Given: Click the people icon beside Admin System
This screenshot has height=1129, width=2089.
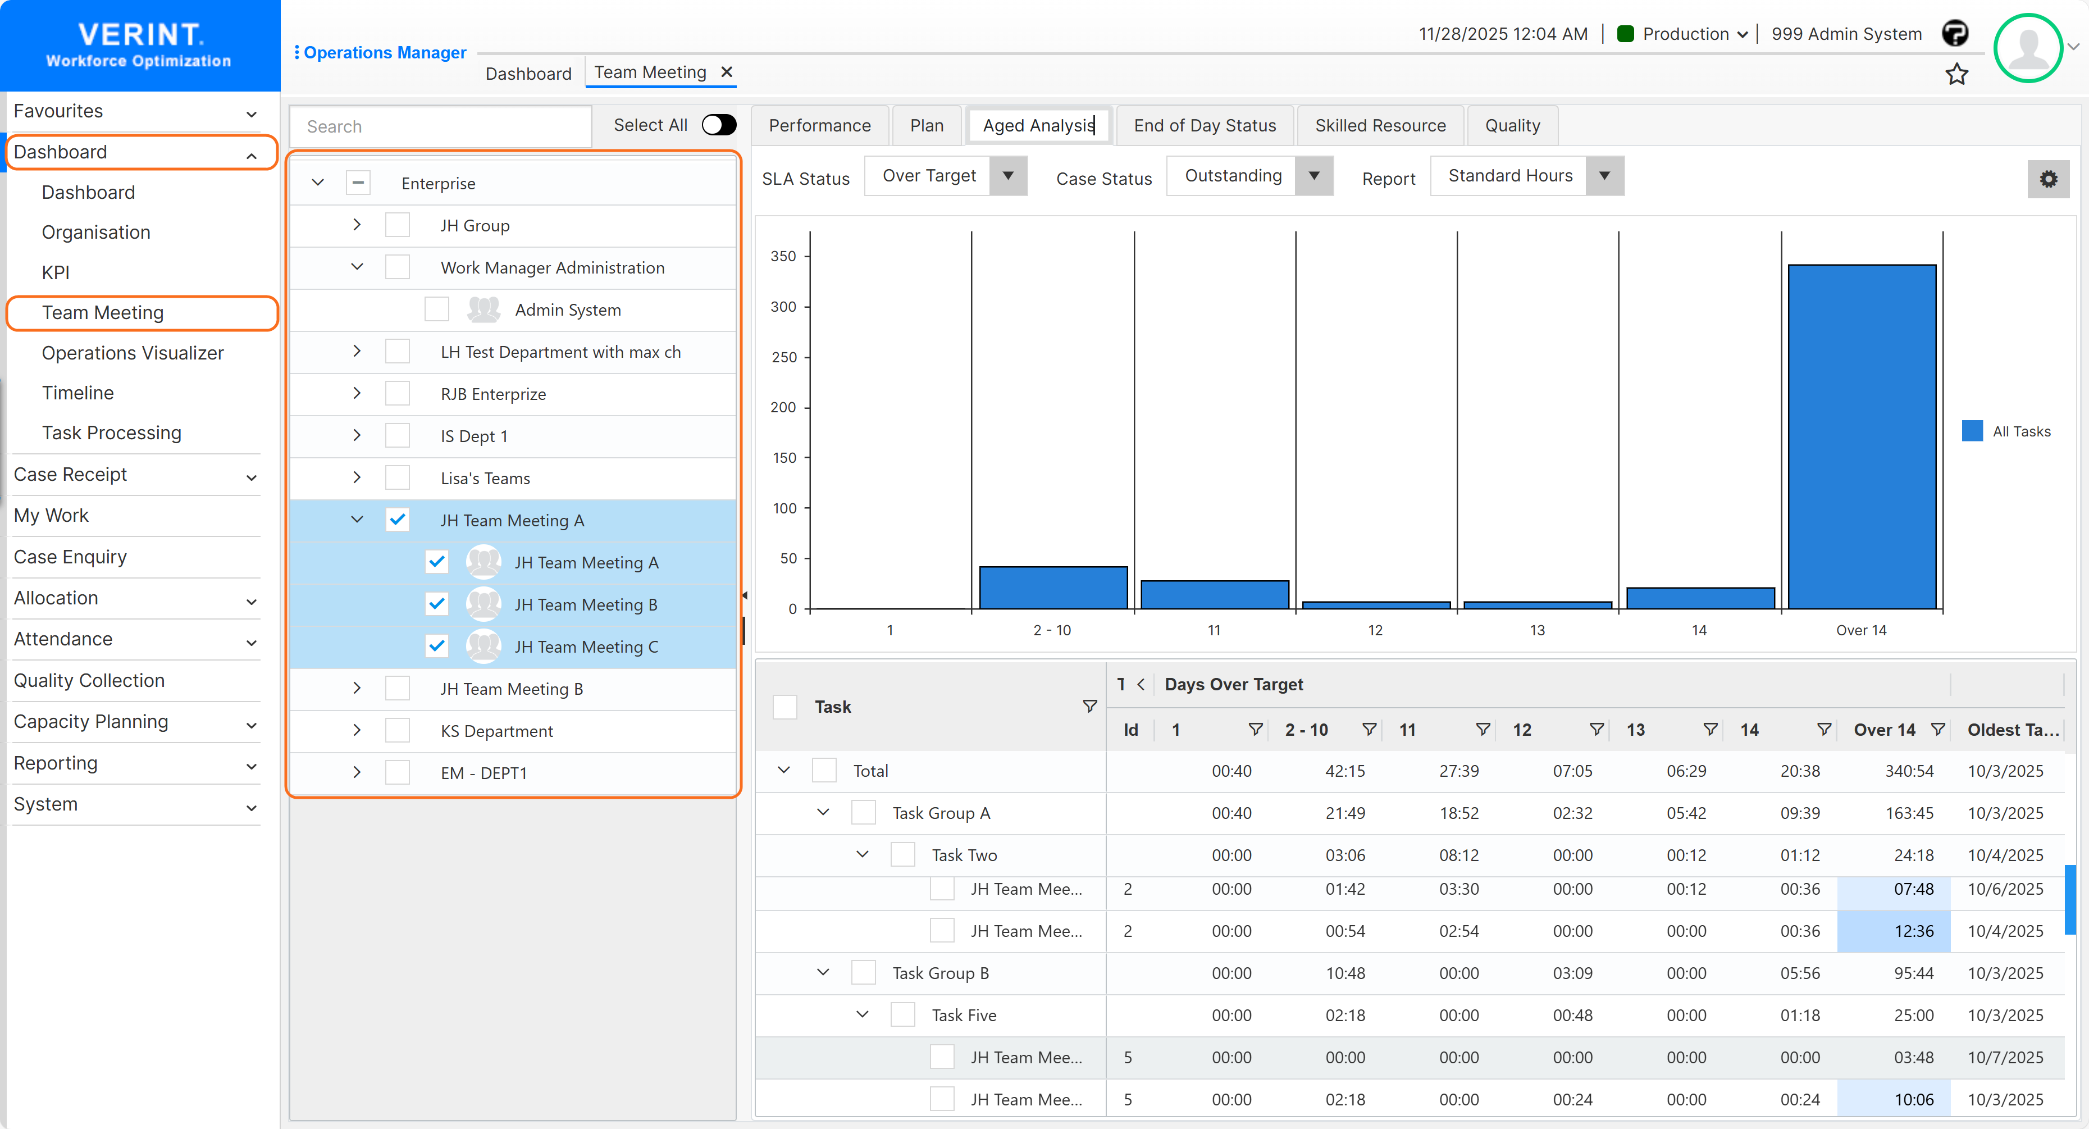Looking at the screenshot, I should [484, 309].
